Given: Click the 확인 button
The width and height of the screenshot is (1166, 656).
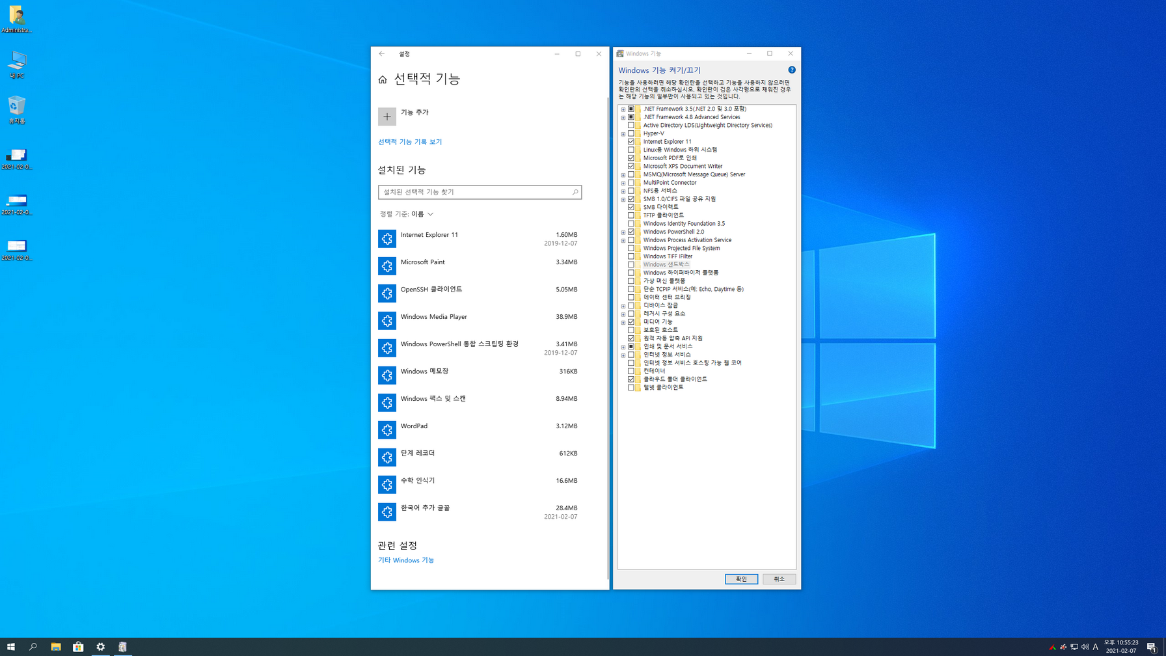Looking at the screenshot, I should coord(741,579).
